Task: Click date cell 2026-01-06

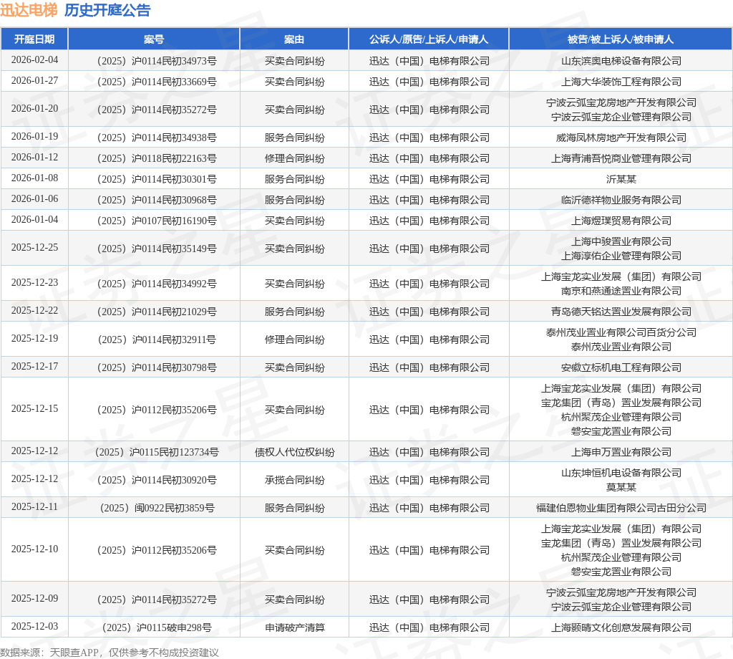Action: tap(34, 199)
